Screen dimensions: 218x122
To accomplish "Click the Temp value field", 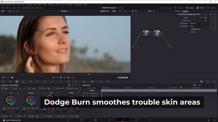I will tap(20, 88).
